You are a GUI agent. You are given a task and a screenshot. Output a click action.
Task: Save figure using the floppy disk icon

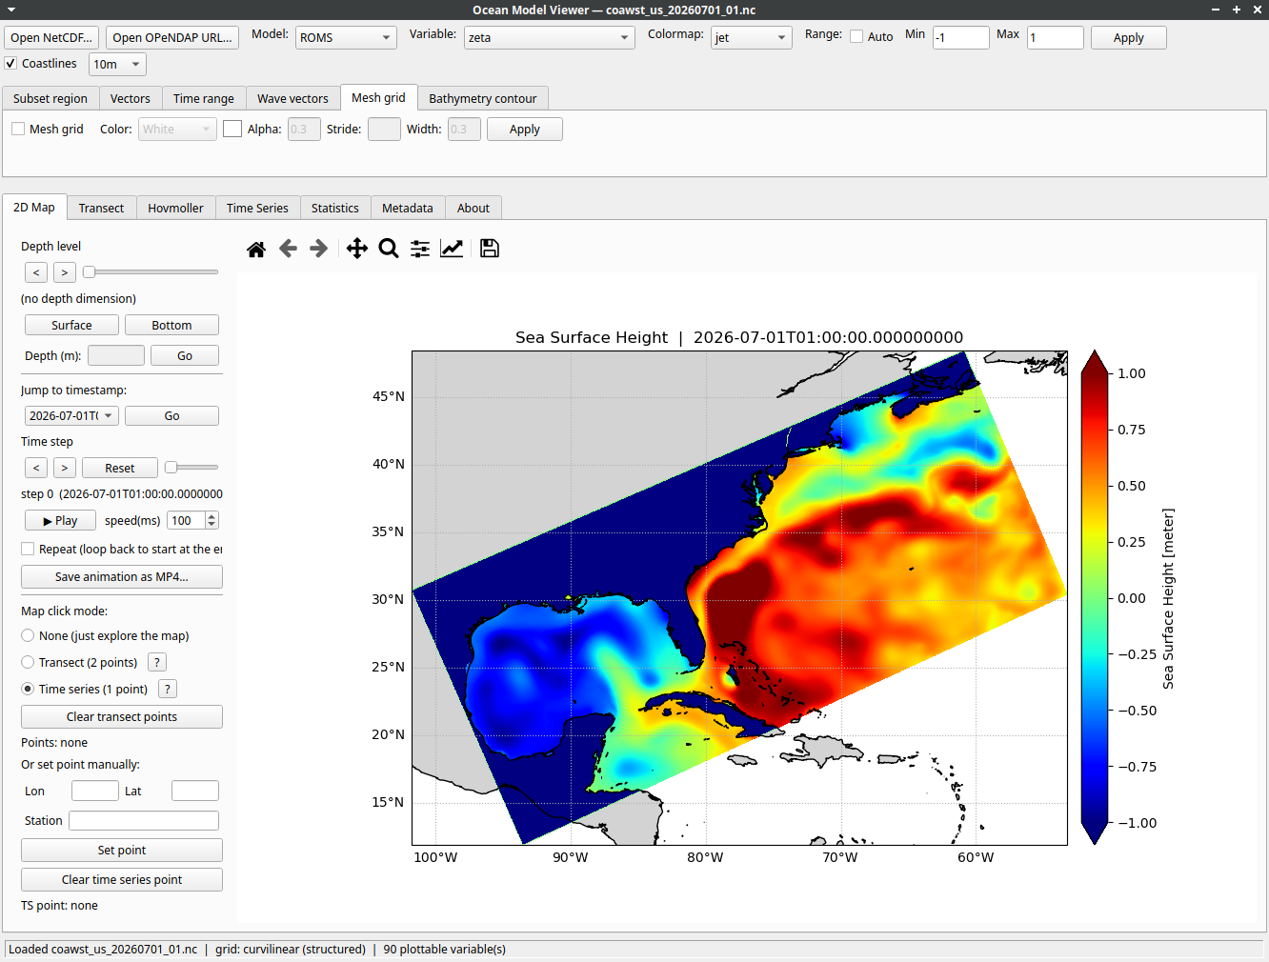click(x=490, y=249)
